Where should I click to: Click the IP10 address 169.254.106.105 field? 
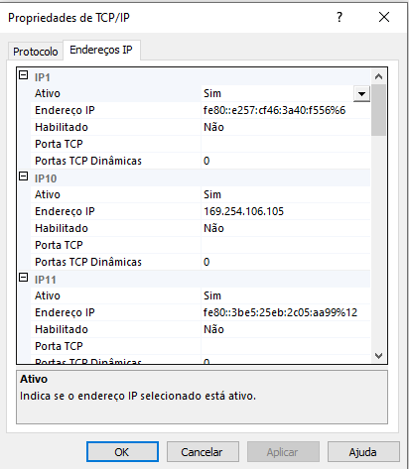(286, 211)
